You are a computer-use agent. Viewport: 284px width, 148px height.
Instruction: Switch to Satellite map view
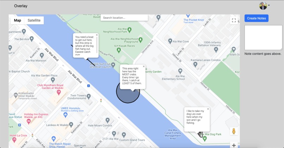pos(34,20)
